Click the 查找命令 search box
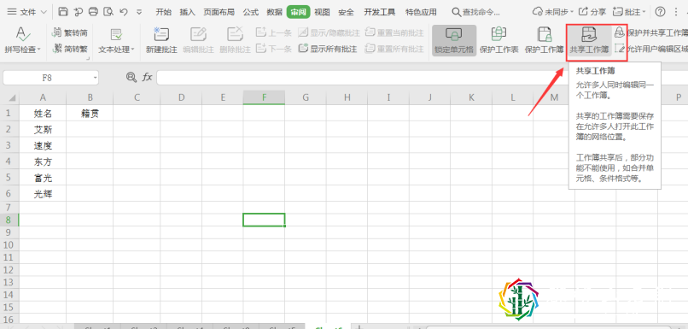This screenshot has height=329, width=688. 476,12
